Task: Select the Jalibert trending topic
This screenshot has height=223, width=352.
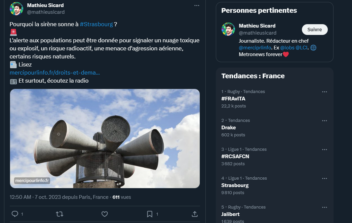Action: pos(230,214)
